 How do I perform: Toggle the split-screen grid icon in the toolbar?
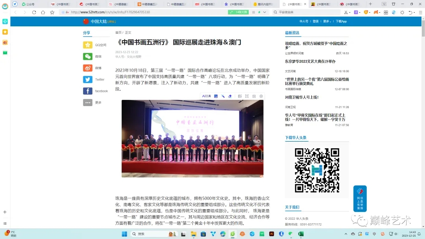point(386,12)
